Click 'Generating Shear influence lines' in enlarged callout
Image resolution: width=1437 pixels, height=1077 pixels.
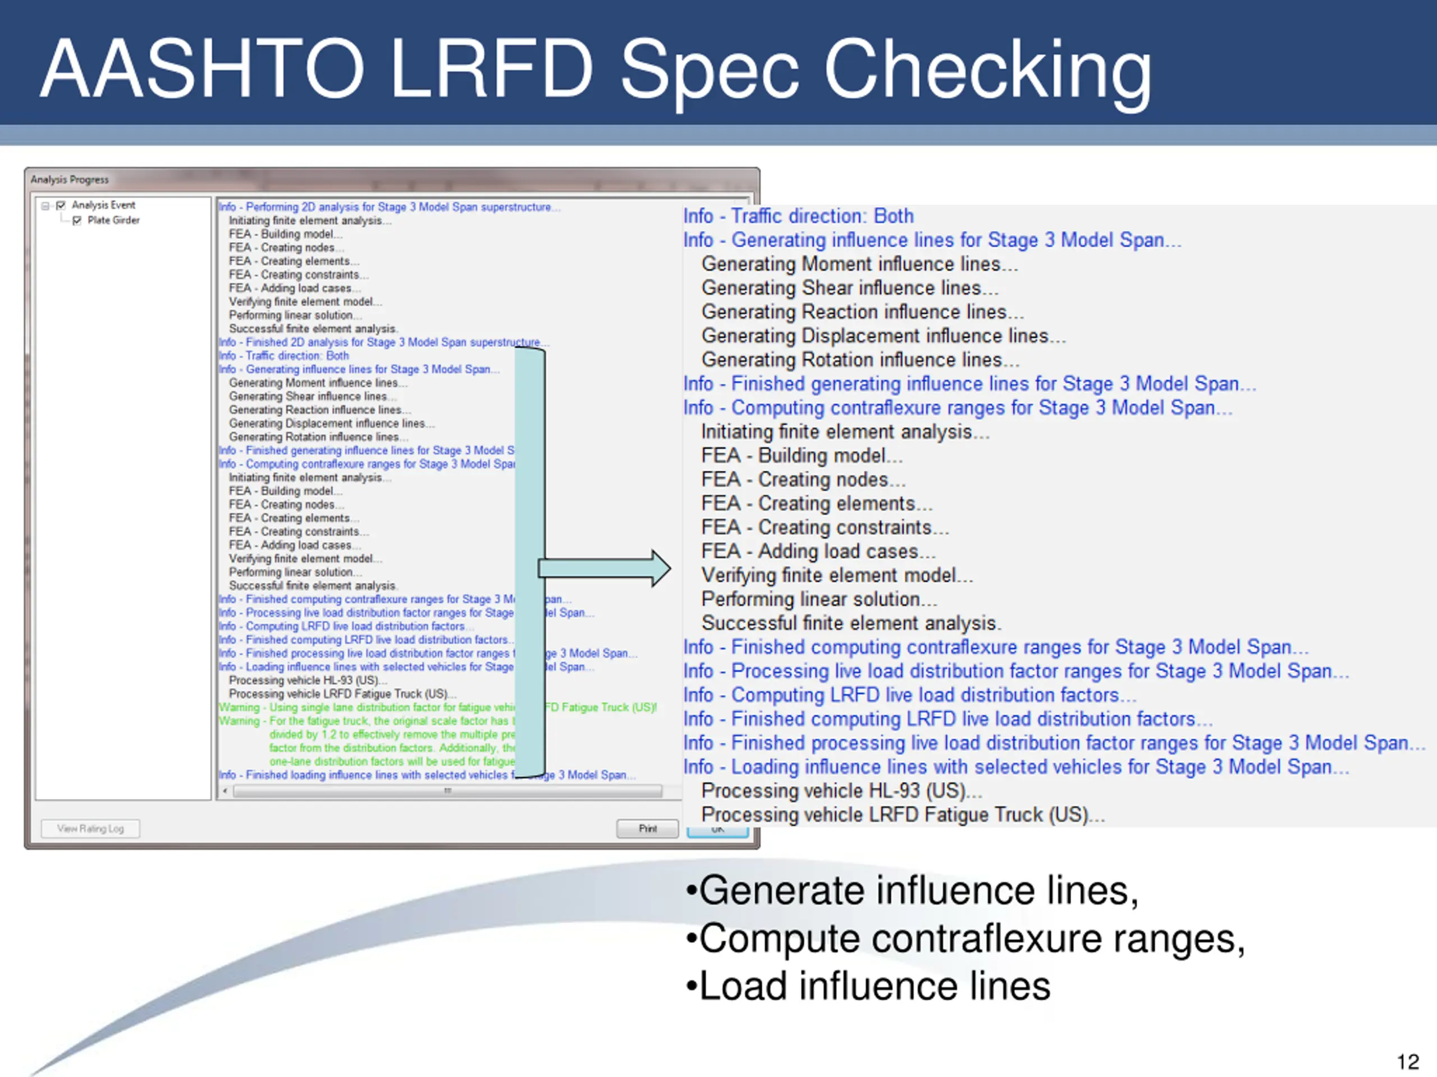[x=850, y=288]
